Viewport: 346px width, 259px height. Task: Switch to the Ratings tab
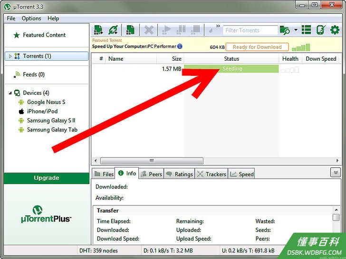(x=179, y=174)
